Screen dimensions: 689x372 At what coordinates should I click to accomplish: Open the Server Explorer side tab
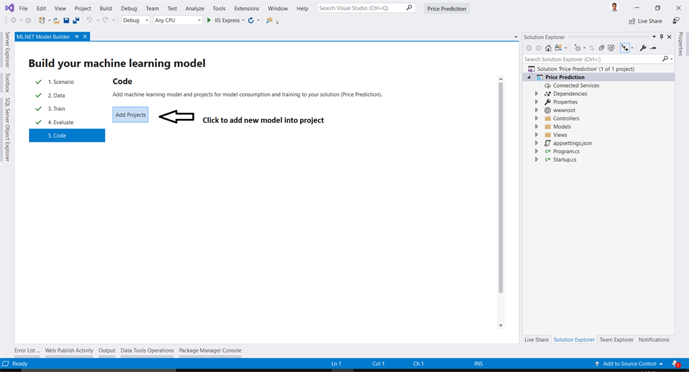pyautogui.click(x=7, y=49)
